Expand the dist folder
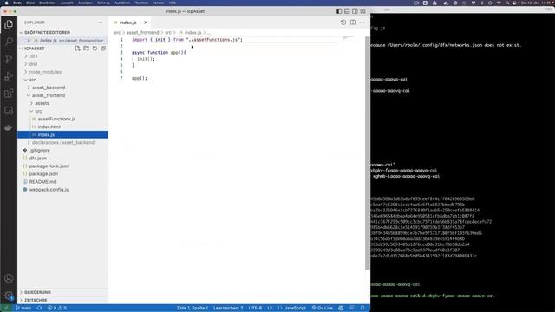Screen dimensions: 555x312 tap(62, 64)
